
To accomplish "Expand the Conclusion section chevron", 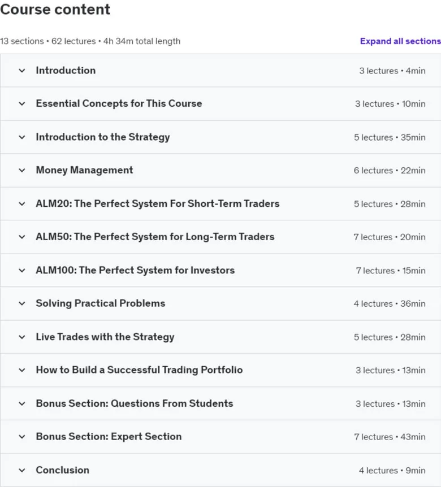I will 21,470.
